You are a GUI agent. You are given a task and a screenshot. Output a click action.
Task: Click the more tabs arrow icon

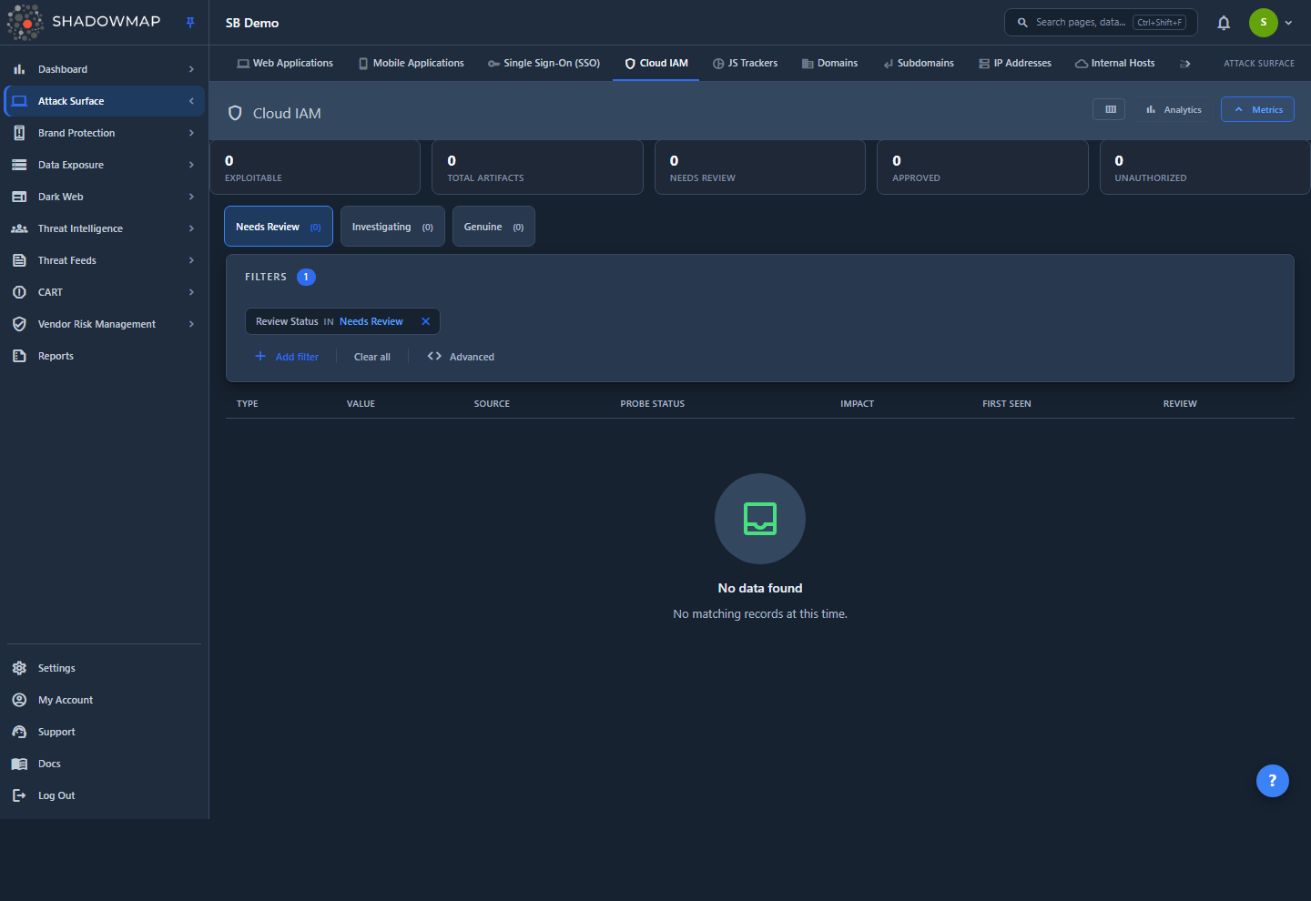tap(1185, 64)
